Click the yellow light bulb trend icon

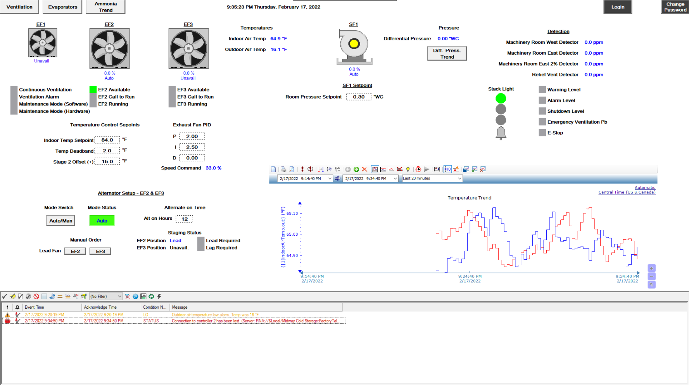408,169
